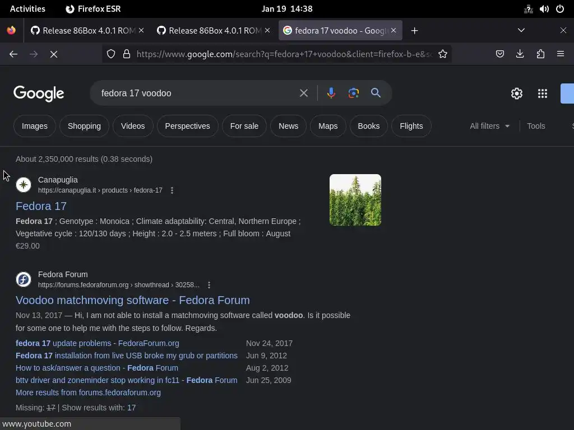Search by image with Google Lens icon
Screen dimensions: 574x430
(x=353, y=94)
